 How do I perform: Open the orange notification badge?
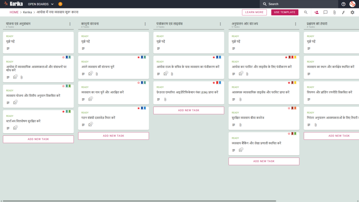60,4
